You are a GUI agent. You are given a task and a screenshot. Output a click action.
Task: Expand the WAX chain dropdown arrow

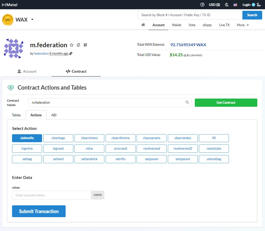(x=32, y=20)
